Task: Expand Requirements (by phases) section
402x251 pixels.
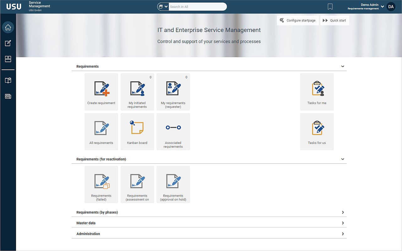Action: 343,212
